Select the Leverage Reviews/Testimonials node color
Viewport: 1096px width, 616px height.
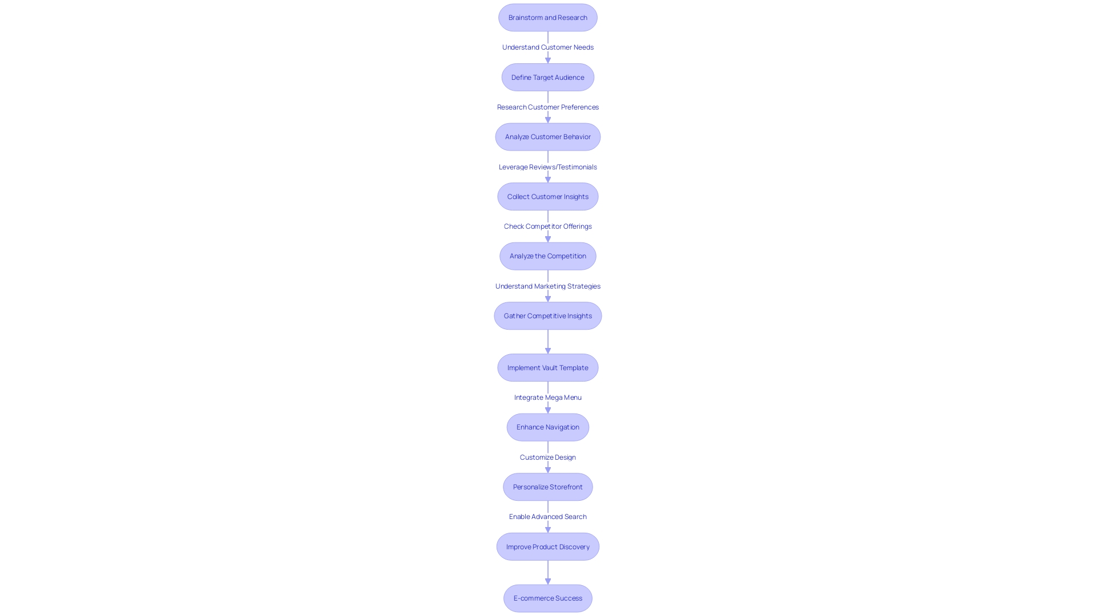[547, 166]
